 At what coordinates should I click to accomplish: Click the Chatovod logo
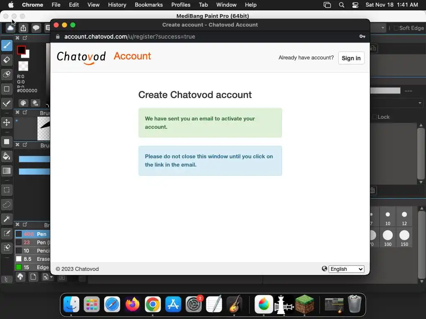tap(81, 57)
